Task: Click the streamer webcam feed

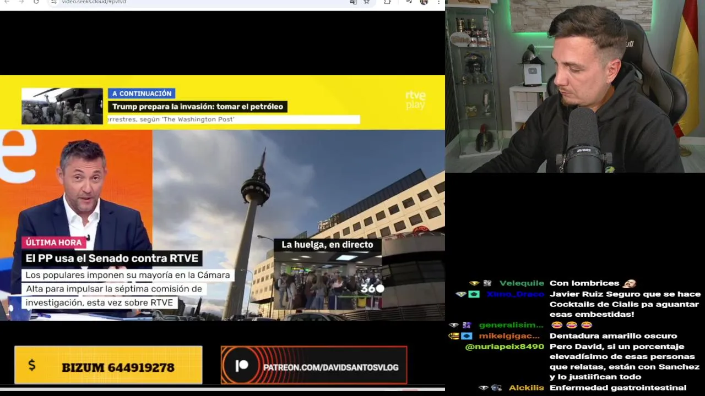Action: click(575, 86)
